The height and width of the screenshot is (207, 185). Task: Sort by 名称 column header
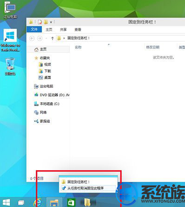pyautogui.click(x=78, y=47)
